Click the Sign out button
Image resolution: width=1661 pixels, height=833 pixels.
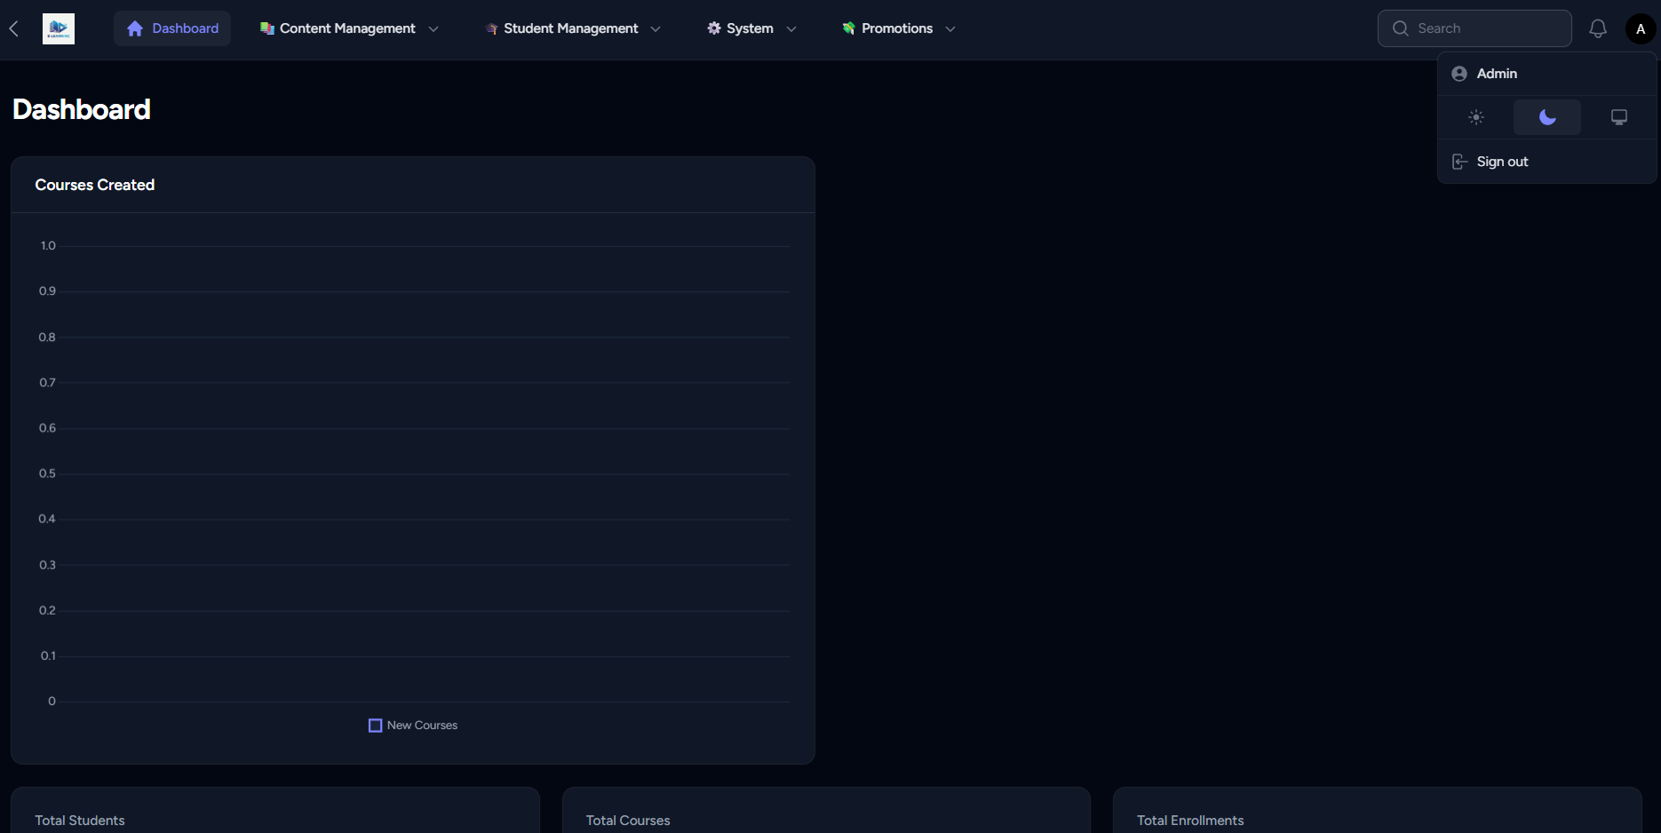tap(1501, 161)
